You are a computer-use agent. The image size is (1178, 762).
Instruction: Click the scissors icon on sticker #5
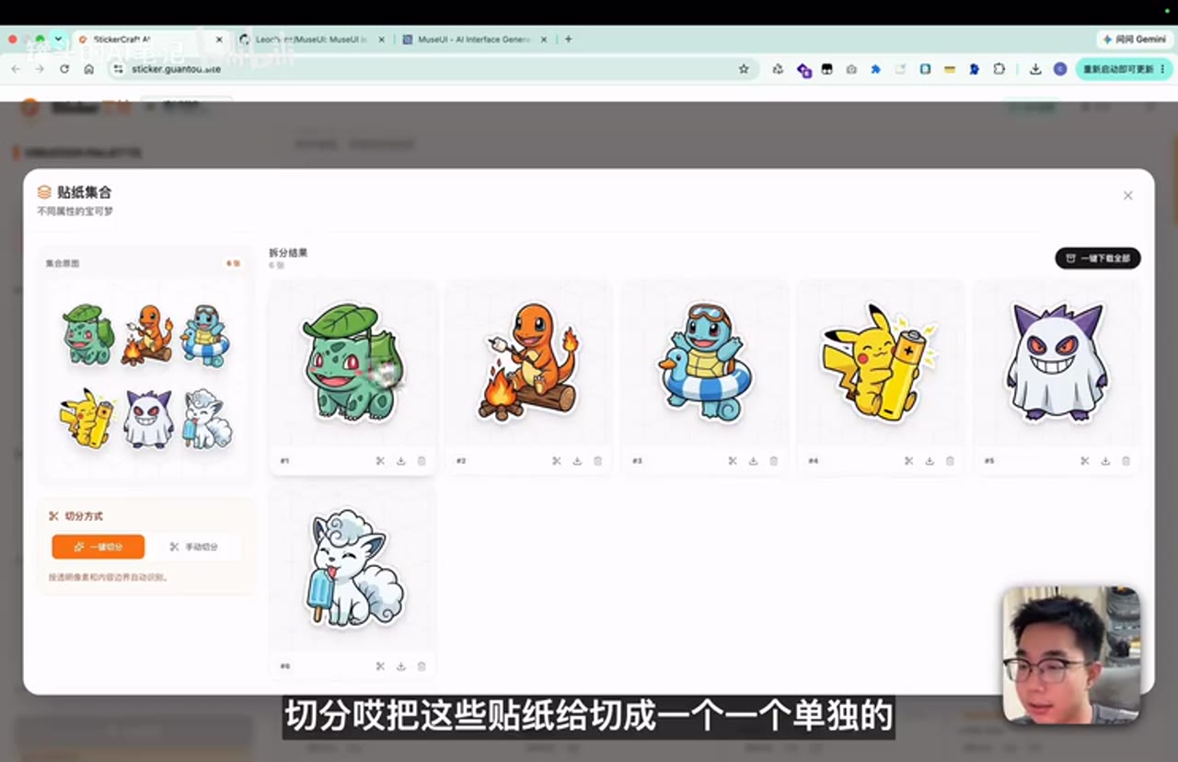(1084, 461)
